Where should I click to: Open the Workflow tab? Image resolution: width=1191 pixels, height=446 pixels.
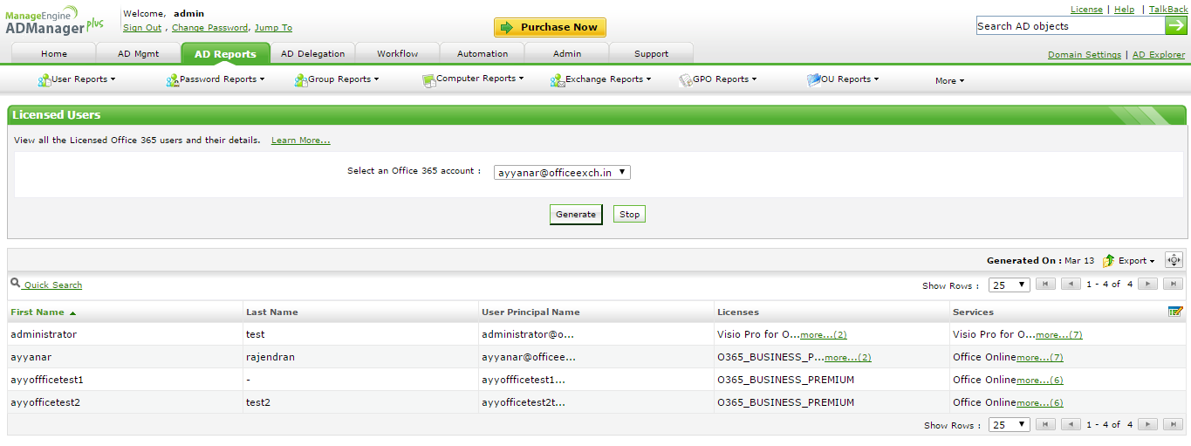point(397,53)
